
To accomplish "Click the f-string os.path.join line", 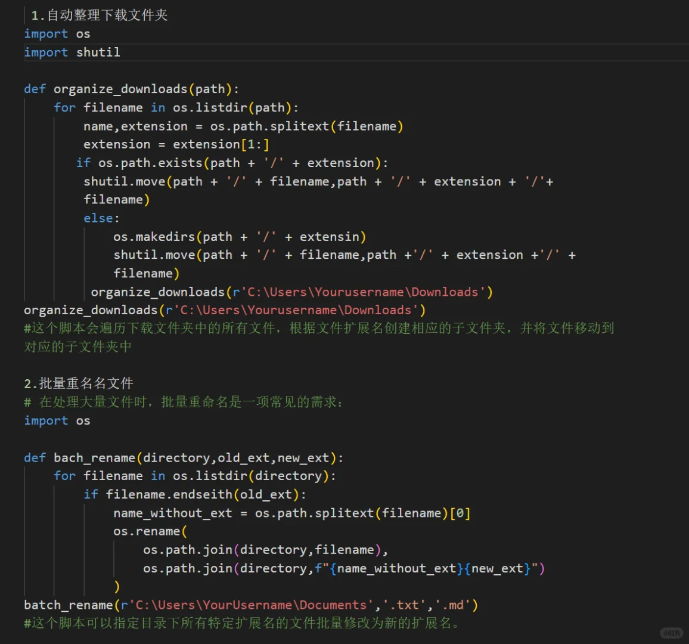I will [x=344, y=568].
